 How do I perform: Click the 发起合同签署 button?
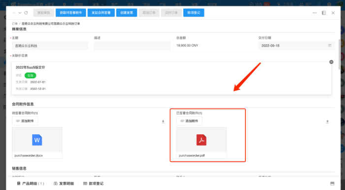pos(101,12)
